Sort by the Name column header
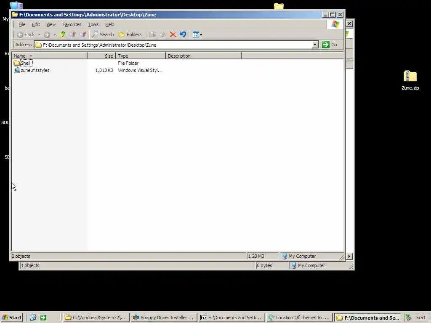The image size is (431, 323). point(50,56)
